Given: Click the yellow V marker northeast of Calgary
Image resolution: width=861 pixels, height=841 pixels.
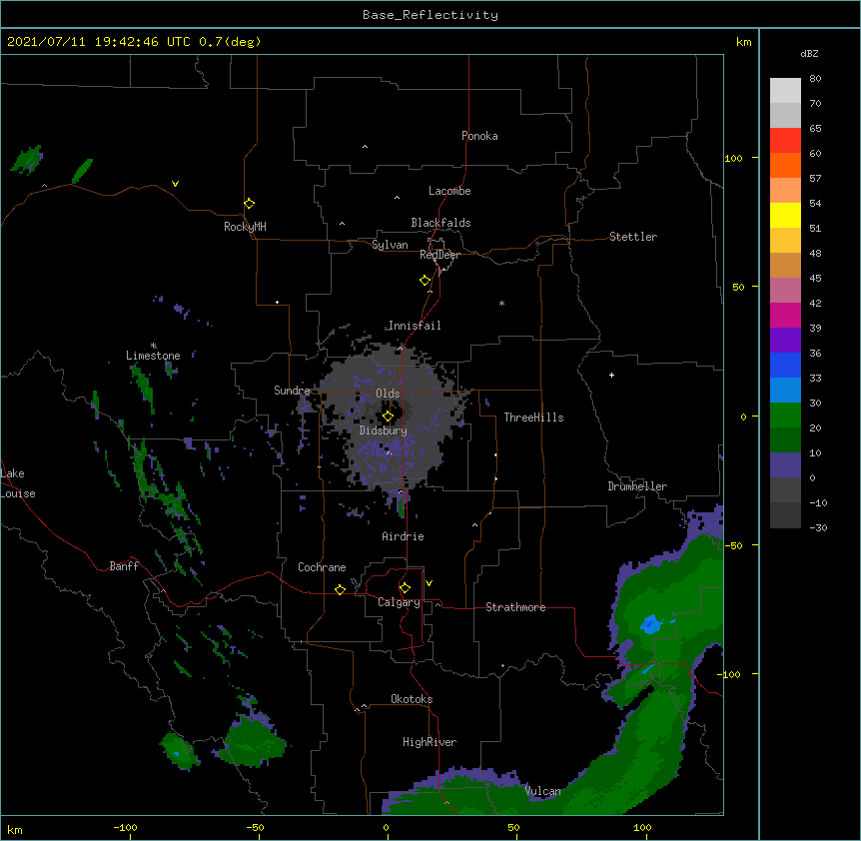Looking at the screenshot, I should 429,583.
